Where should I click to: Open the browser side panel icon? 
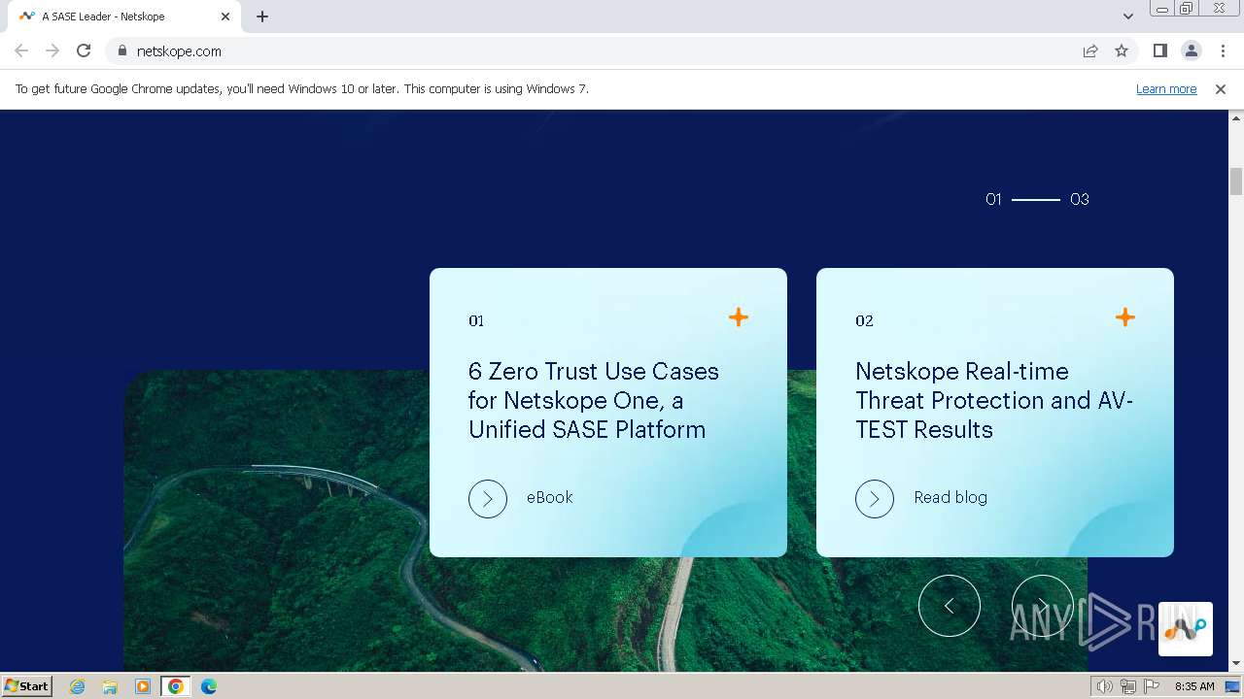tap(1159, 50)
